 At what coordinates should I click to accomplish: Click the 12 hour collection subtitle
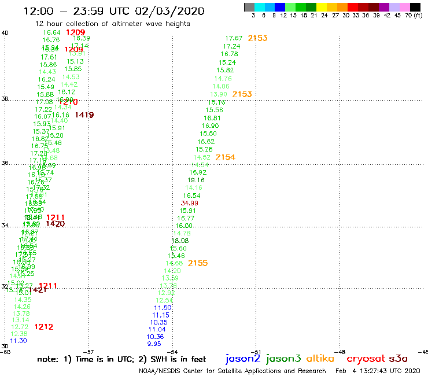[x=112, y=24]
